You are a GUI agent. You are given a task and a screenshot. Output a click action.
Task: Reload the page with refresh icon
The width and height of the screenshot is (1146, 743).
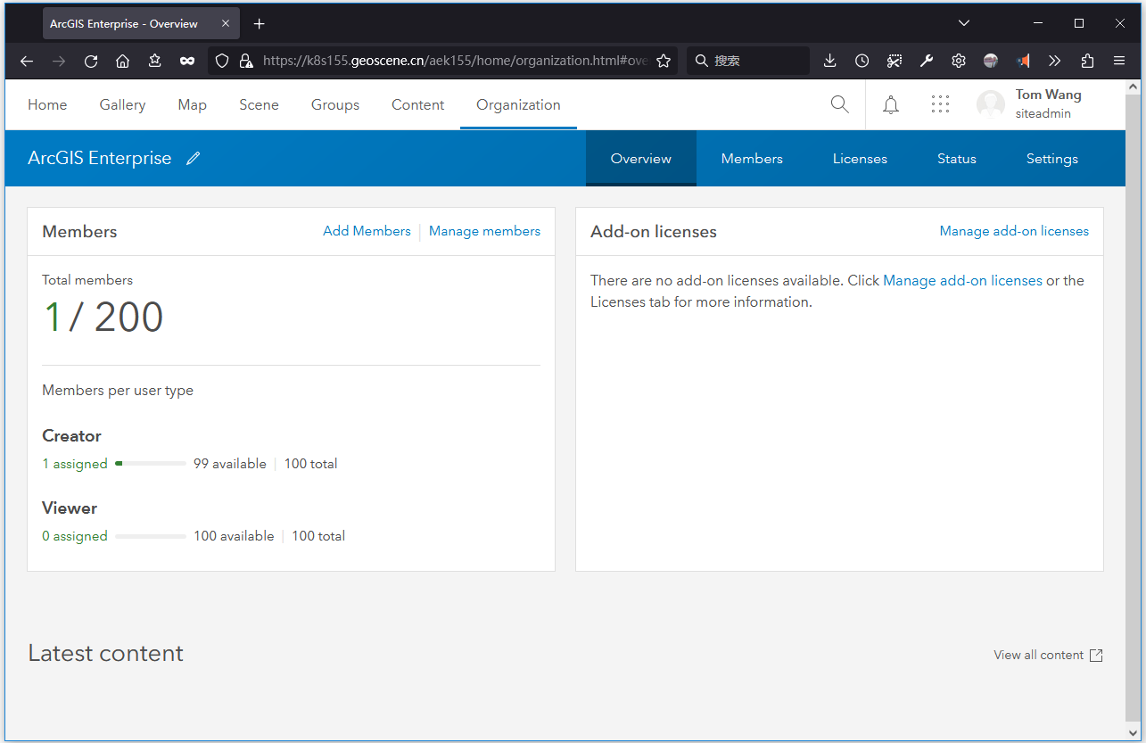(x=91, y=61)
